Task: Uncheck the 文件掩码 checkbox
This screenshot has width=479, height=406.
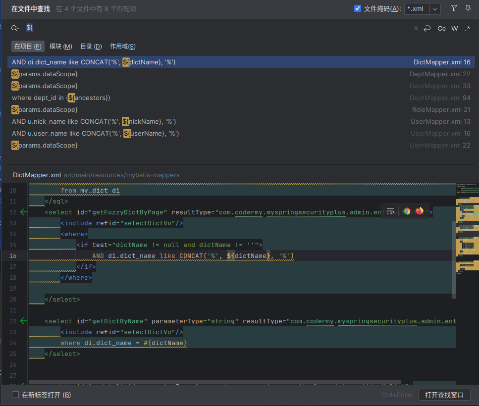Action: (358, 8)
